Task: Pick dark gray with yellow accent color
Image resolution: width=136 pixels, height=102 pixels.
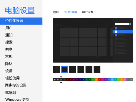Action: (55, 80)
